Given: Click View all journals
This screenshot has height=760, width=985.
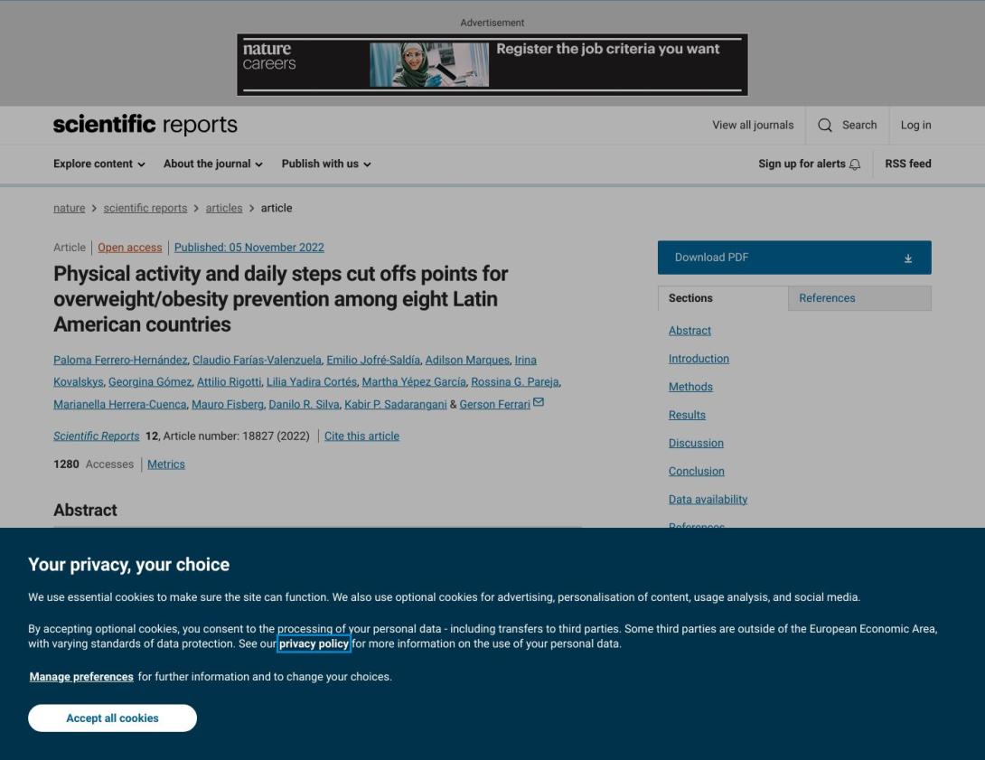Looking at the screenshot, I should pos(753,126).
